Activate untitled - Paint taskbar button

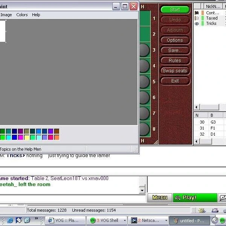pyautogui.click(x=190, y=221)
